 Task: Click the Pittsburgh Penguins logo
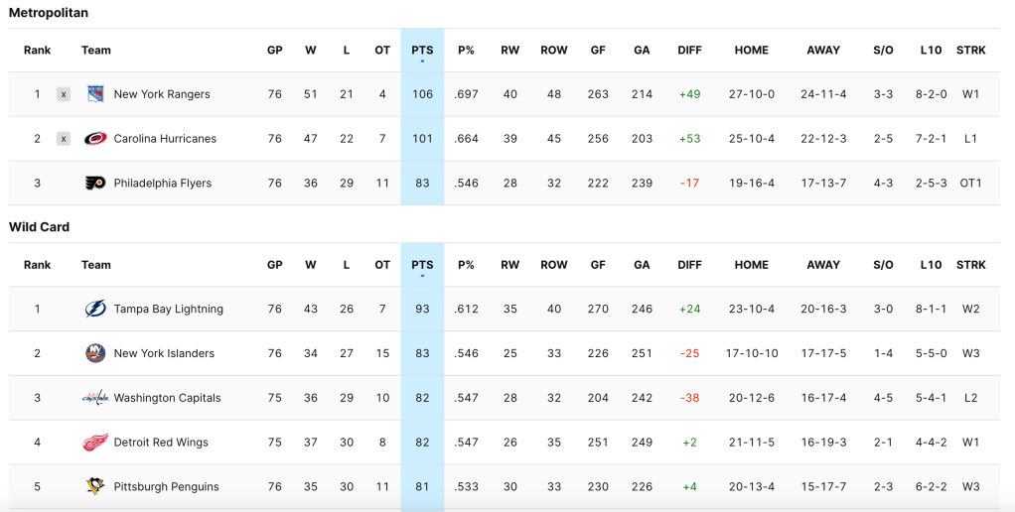click(95, 487)
